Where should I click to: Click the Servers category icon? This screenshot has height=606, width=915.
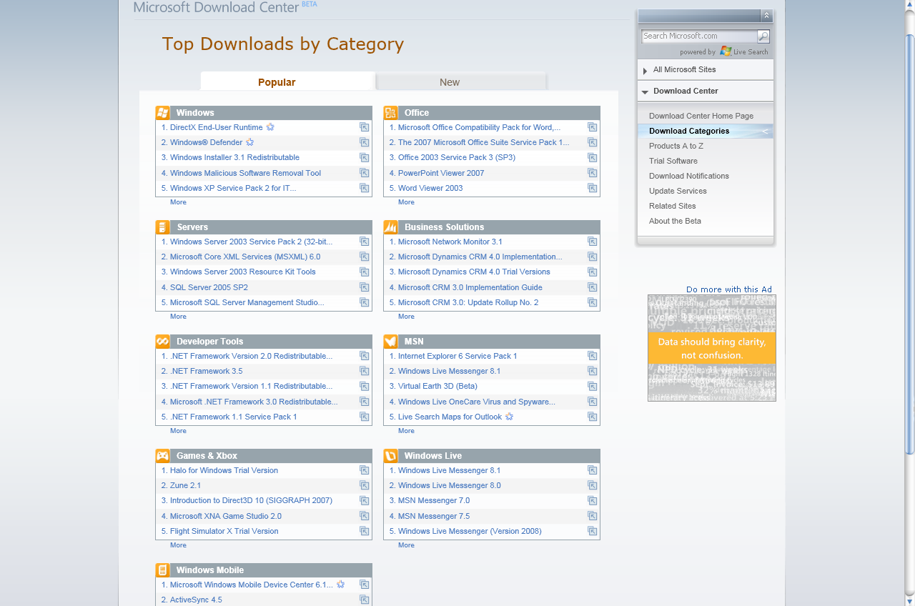(162, 227)
